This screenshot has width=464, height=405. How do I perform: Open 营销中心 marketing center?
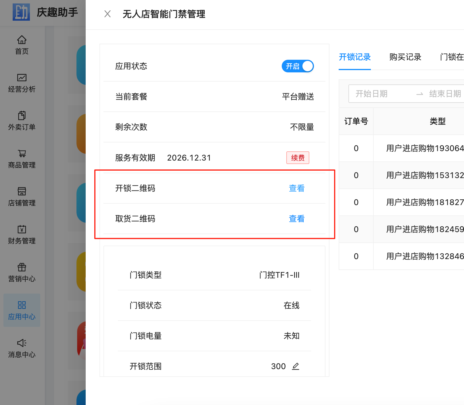pos(22,273)
